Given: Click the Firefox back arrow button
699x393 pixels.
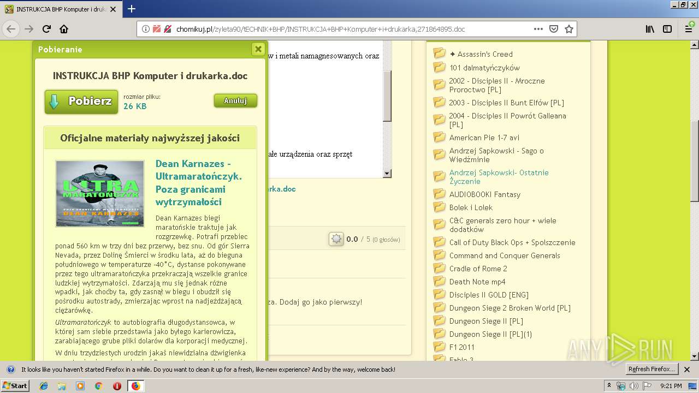Looking at the screenshot, I should pos(11,29).
